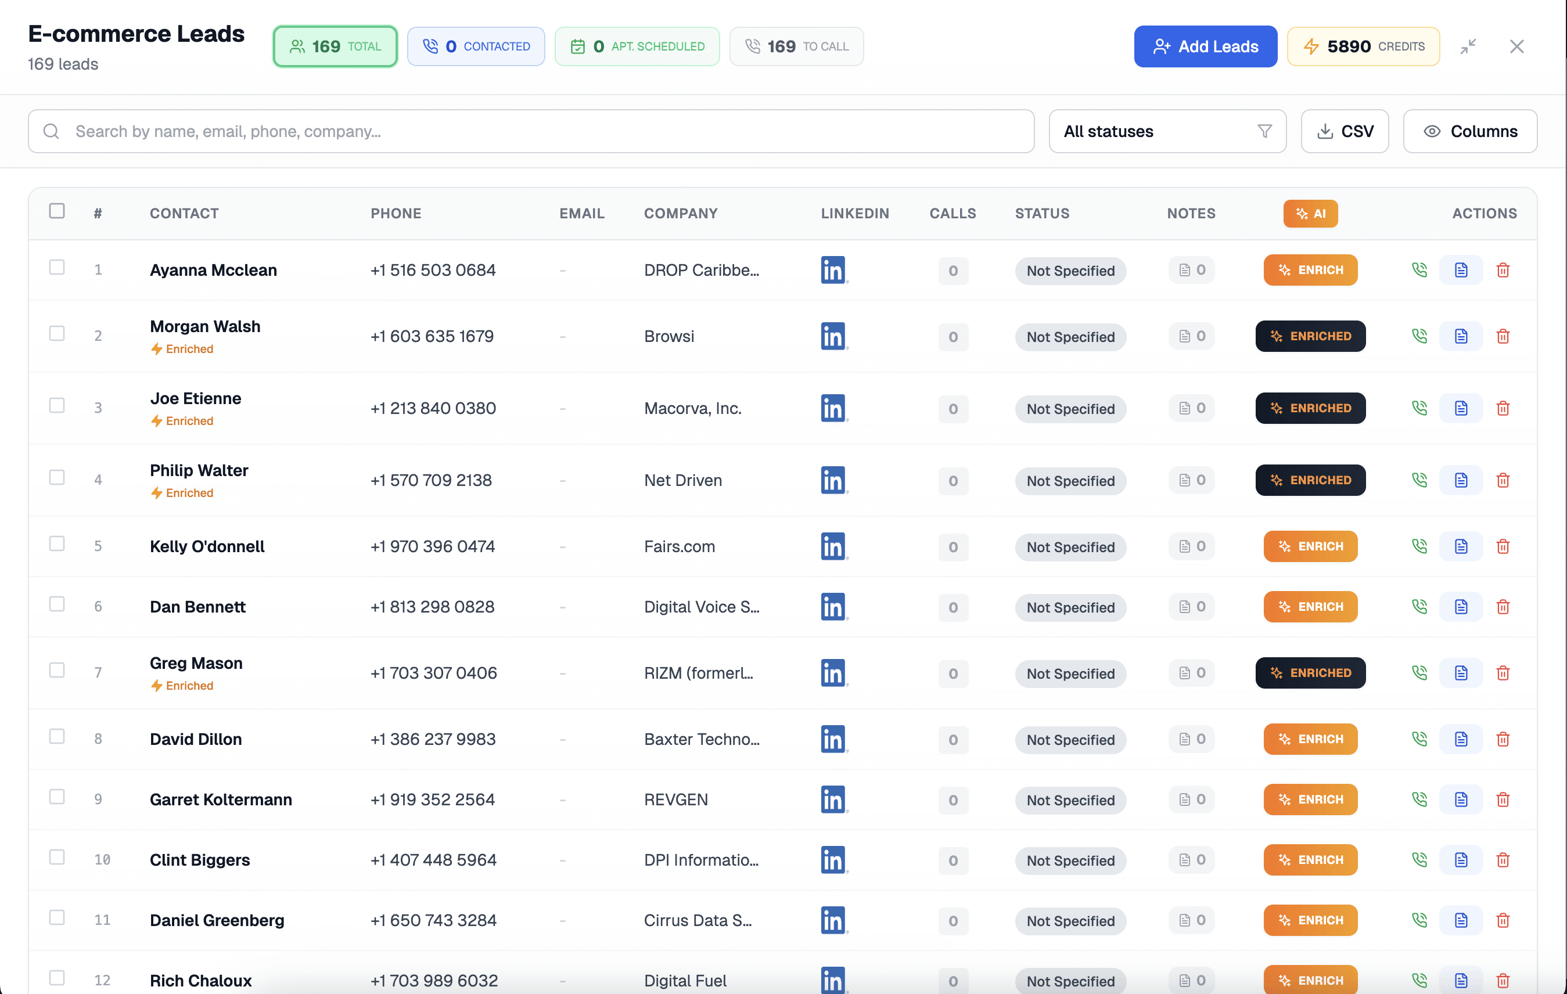Select the checkbox next to Philip Walter
The image size is (1567, 994).
[57, 477]
